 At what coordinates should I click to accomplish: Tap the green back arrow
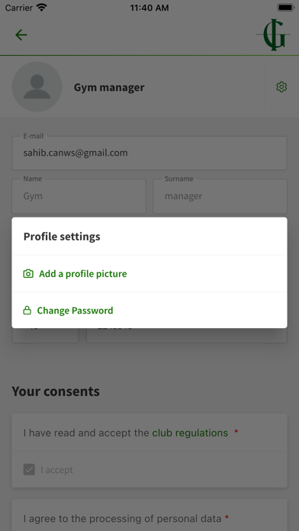click(x=21, y=35)
